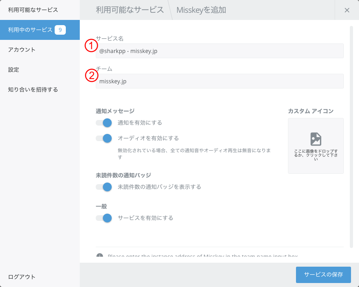Click the チーム input field with misskey.jp
The image size is (359, 287).
219,81
